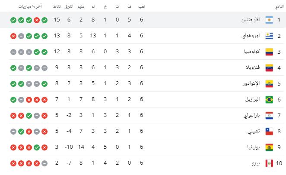Click the Paraguay flag icon
Screen dimensions: 286x175
pos(269,116)
